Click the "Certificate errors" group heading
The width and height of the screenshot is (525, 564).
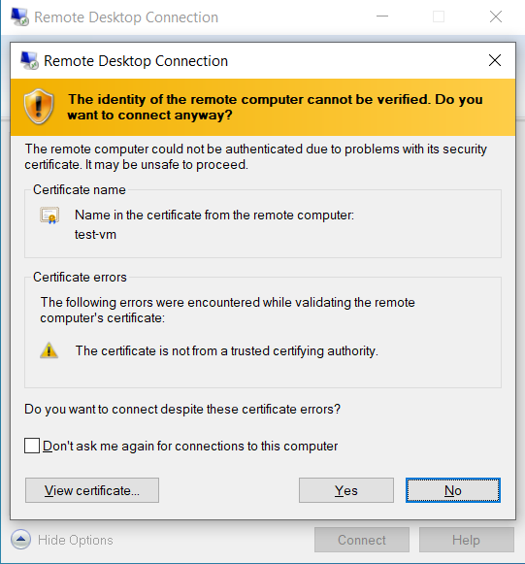(x=80, y=277)
